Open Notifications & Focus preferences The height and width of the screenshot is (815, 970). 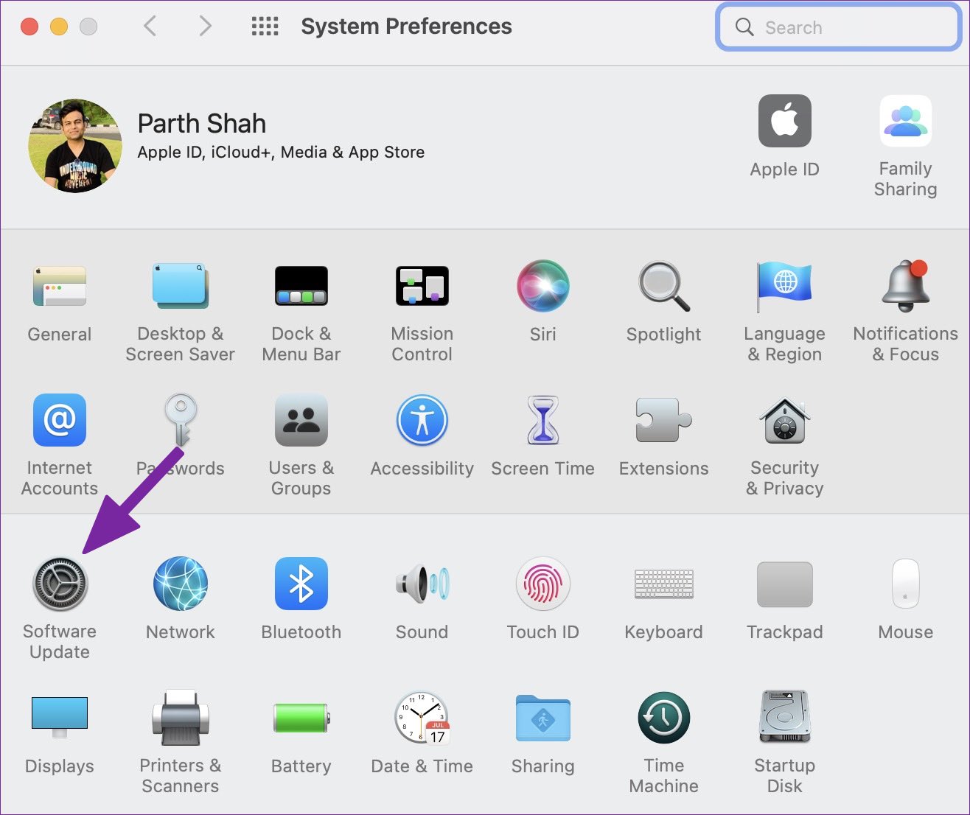906,286
